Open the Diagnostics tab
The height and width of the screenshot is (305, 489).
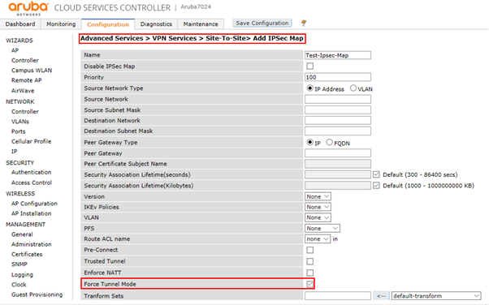156,24
